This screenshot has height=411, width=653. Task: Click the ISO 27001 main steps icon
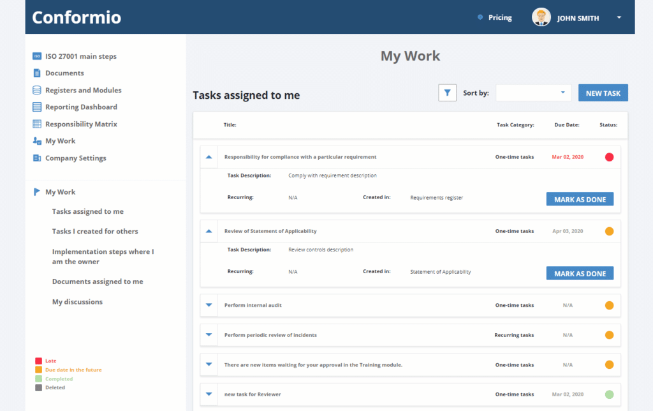(x=37, y=56)
